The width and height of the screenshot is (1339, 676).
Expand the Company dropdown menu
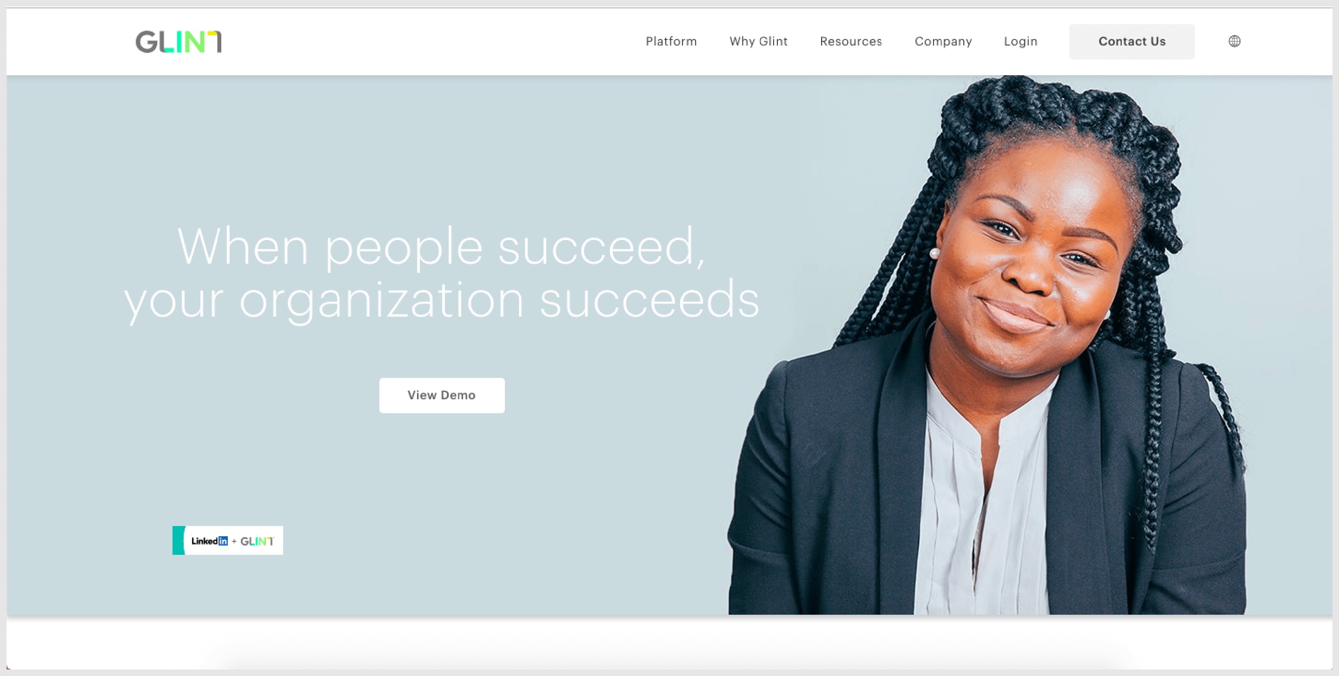click(942, 40)
